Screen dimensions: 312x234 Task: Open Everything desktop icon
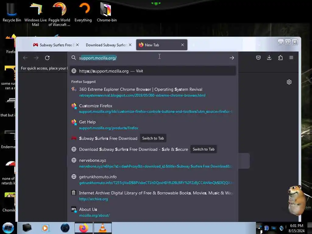click(83, 12)
